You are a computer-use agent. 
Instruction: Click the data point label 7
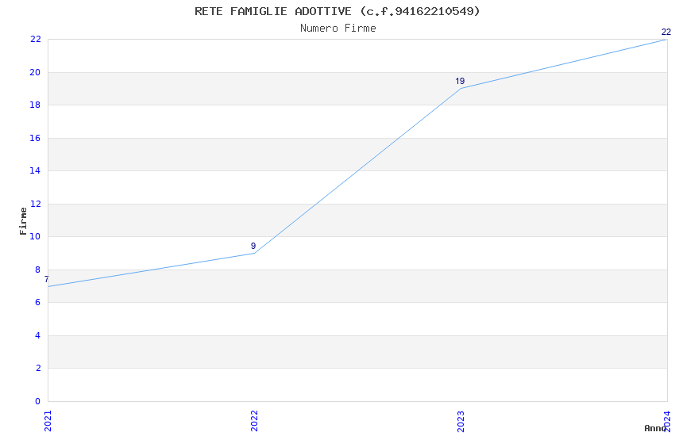pos(46,279)
